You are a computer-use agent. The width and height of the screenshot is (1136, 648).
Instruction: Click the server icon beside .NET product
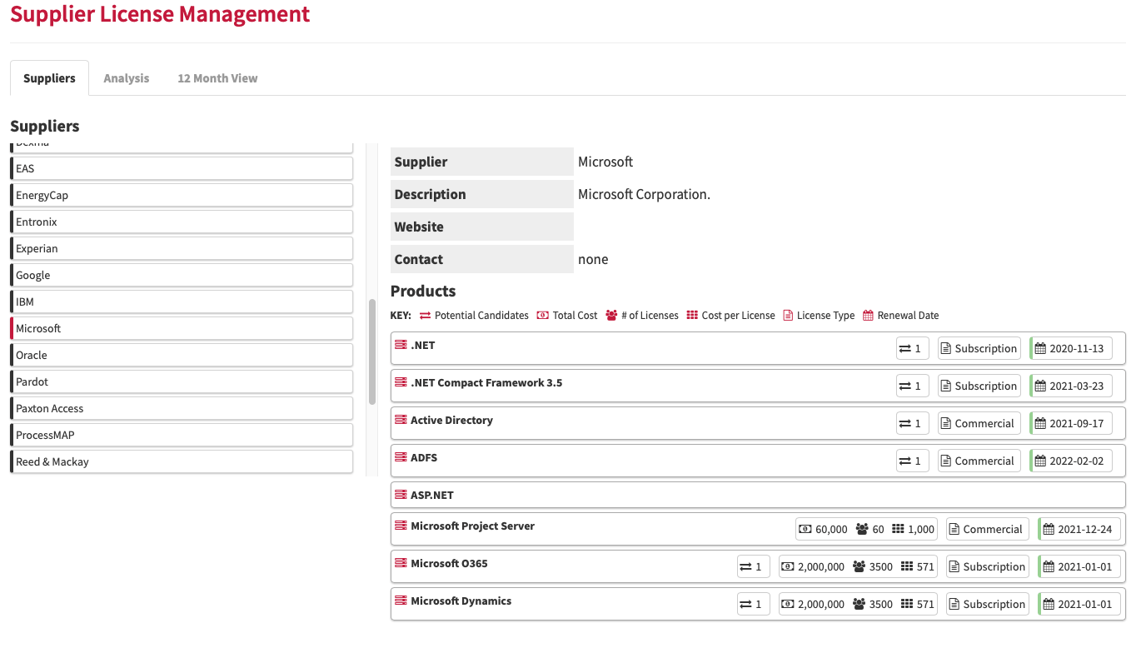[x=401, y=345]
